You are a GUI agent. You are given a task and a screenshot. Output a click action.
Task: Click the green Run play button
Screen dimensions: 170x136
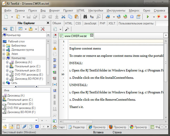(x=148, y=17)
